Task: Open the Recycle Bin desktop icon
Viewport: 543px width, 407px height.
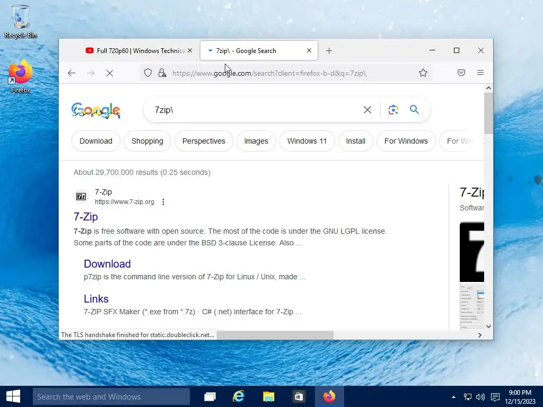Action: tap(21, 21)
